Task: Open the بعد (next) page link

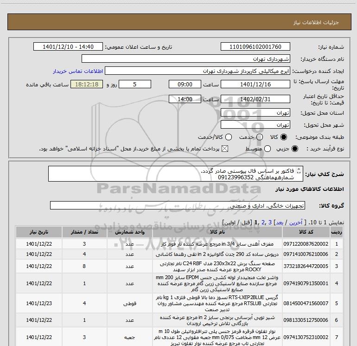Action: [280, 222]
